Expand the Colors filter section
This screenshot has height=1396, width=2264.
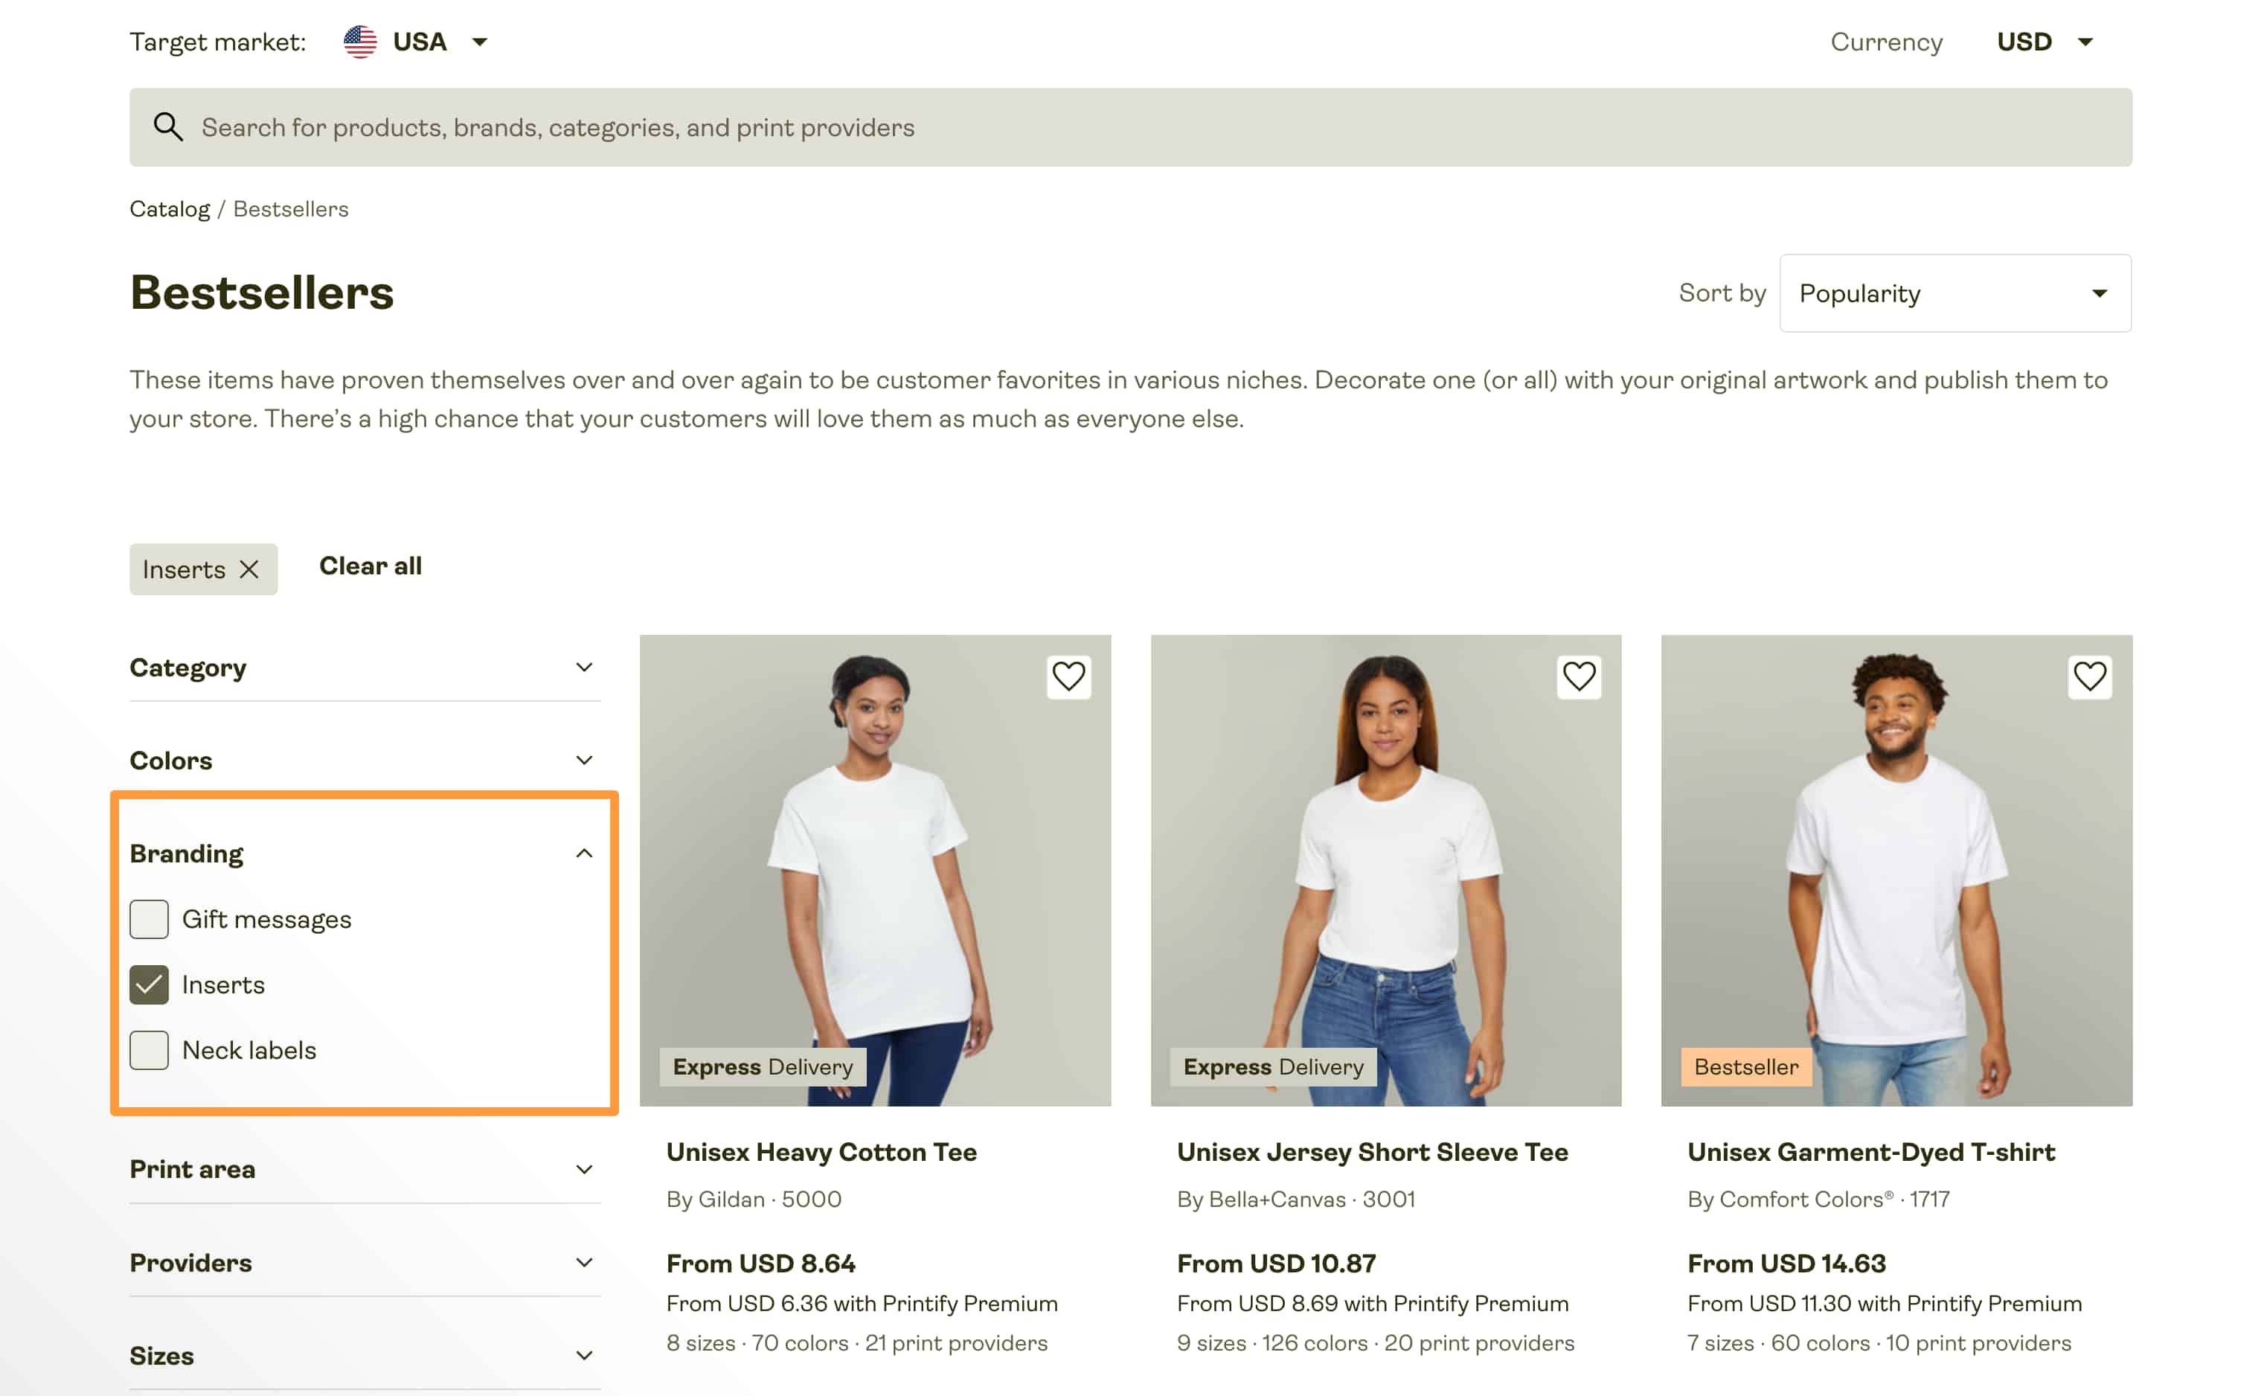584,760
